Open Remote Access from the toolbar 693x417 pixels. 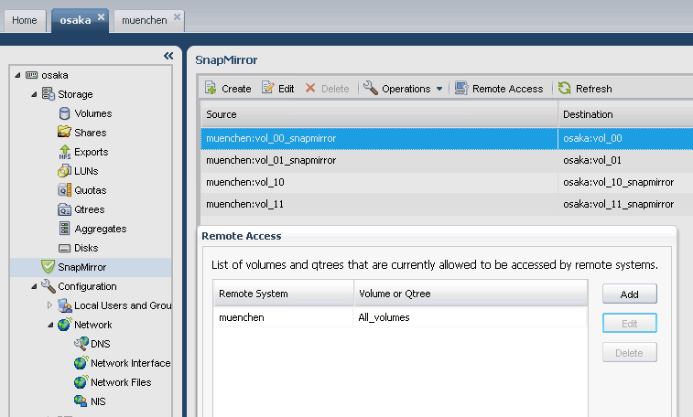(x=500, y=89)
